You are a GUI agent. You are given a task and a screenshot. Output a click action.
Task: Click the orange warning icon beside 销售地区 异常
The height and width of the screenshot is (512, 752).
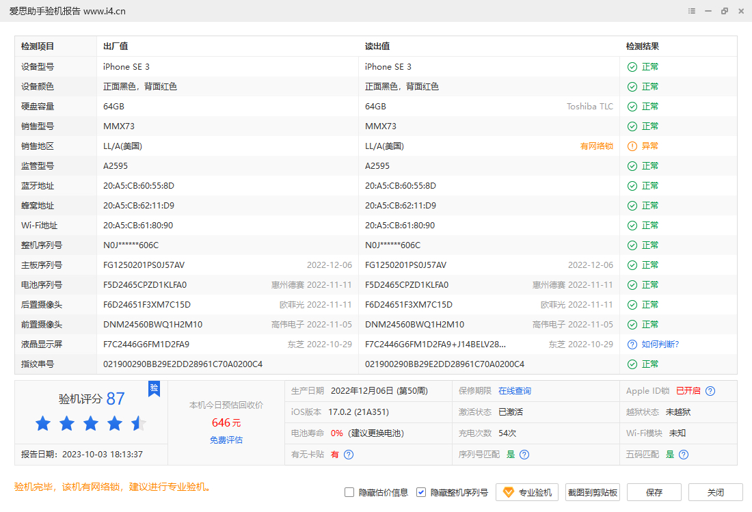pos(631,146)
